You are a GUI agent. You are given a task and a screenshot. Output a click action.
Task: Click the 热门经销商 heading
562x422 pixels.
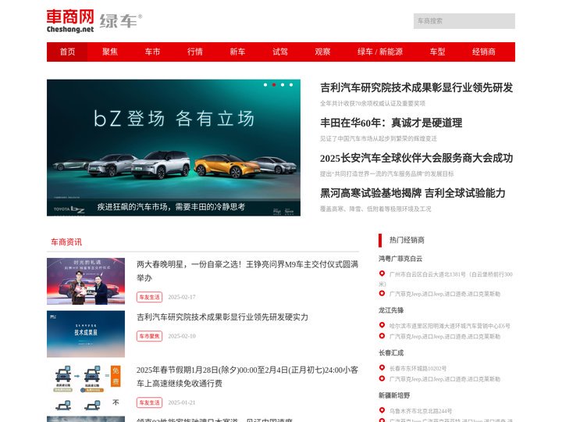pyautogui.click(x=407, y=240)
